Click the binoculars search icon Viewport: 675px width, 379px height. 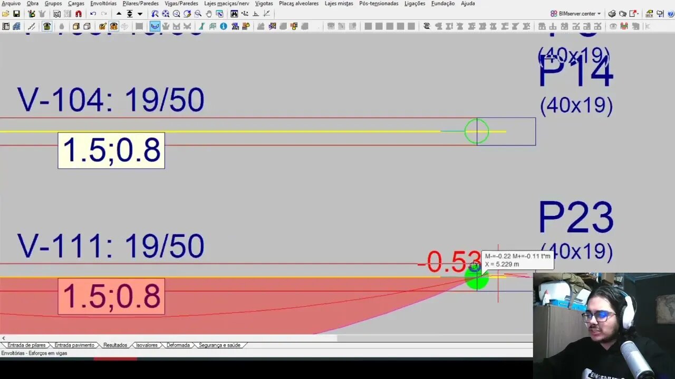tap(234, 14)
